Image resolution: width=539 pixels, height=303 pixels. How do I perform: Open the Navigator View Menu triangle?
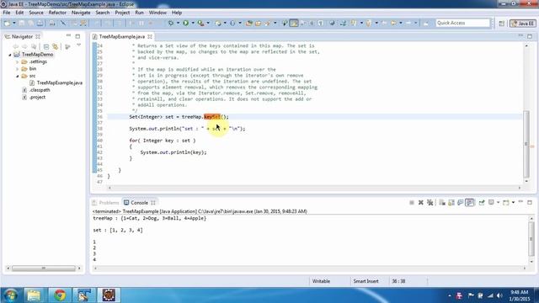click(78, 45)
